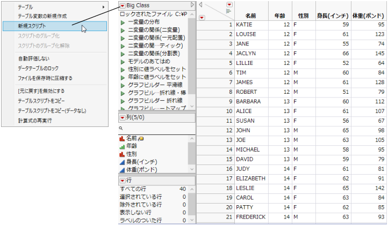Run the グラフビルダー 平滑線 script triangle
The image size is (388, 225).
tap(123, 86)
